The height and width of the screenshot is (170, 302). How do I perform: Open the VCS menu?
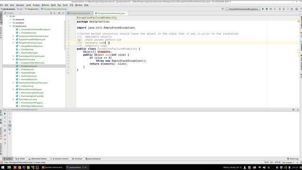71,5
